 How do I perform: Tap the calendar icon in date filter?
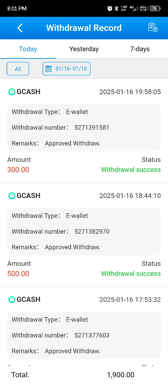click(49, 69)
